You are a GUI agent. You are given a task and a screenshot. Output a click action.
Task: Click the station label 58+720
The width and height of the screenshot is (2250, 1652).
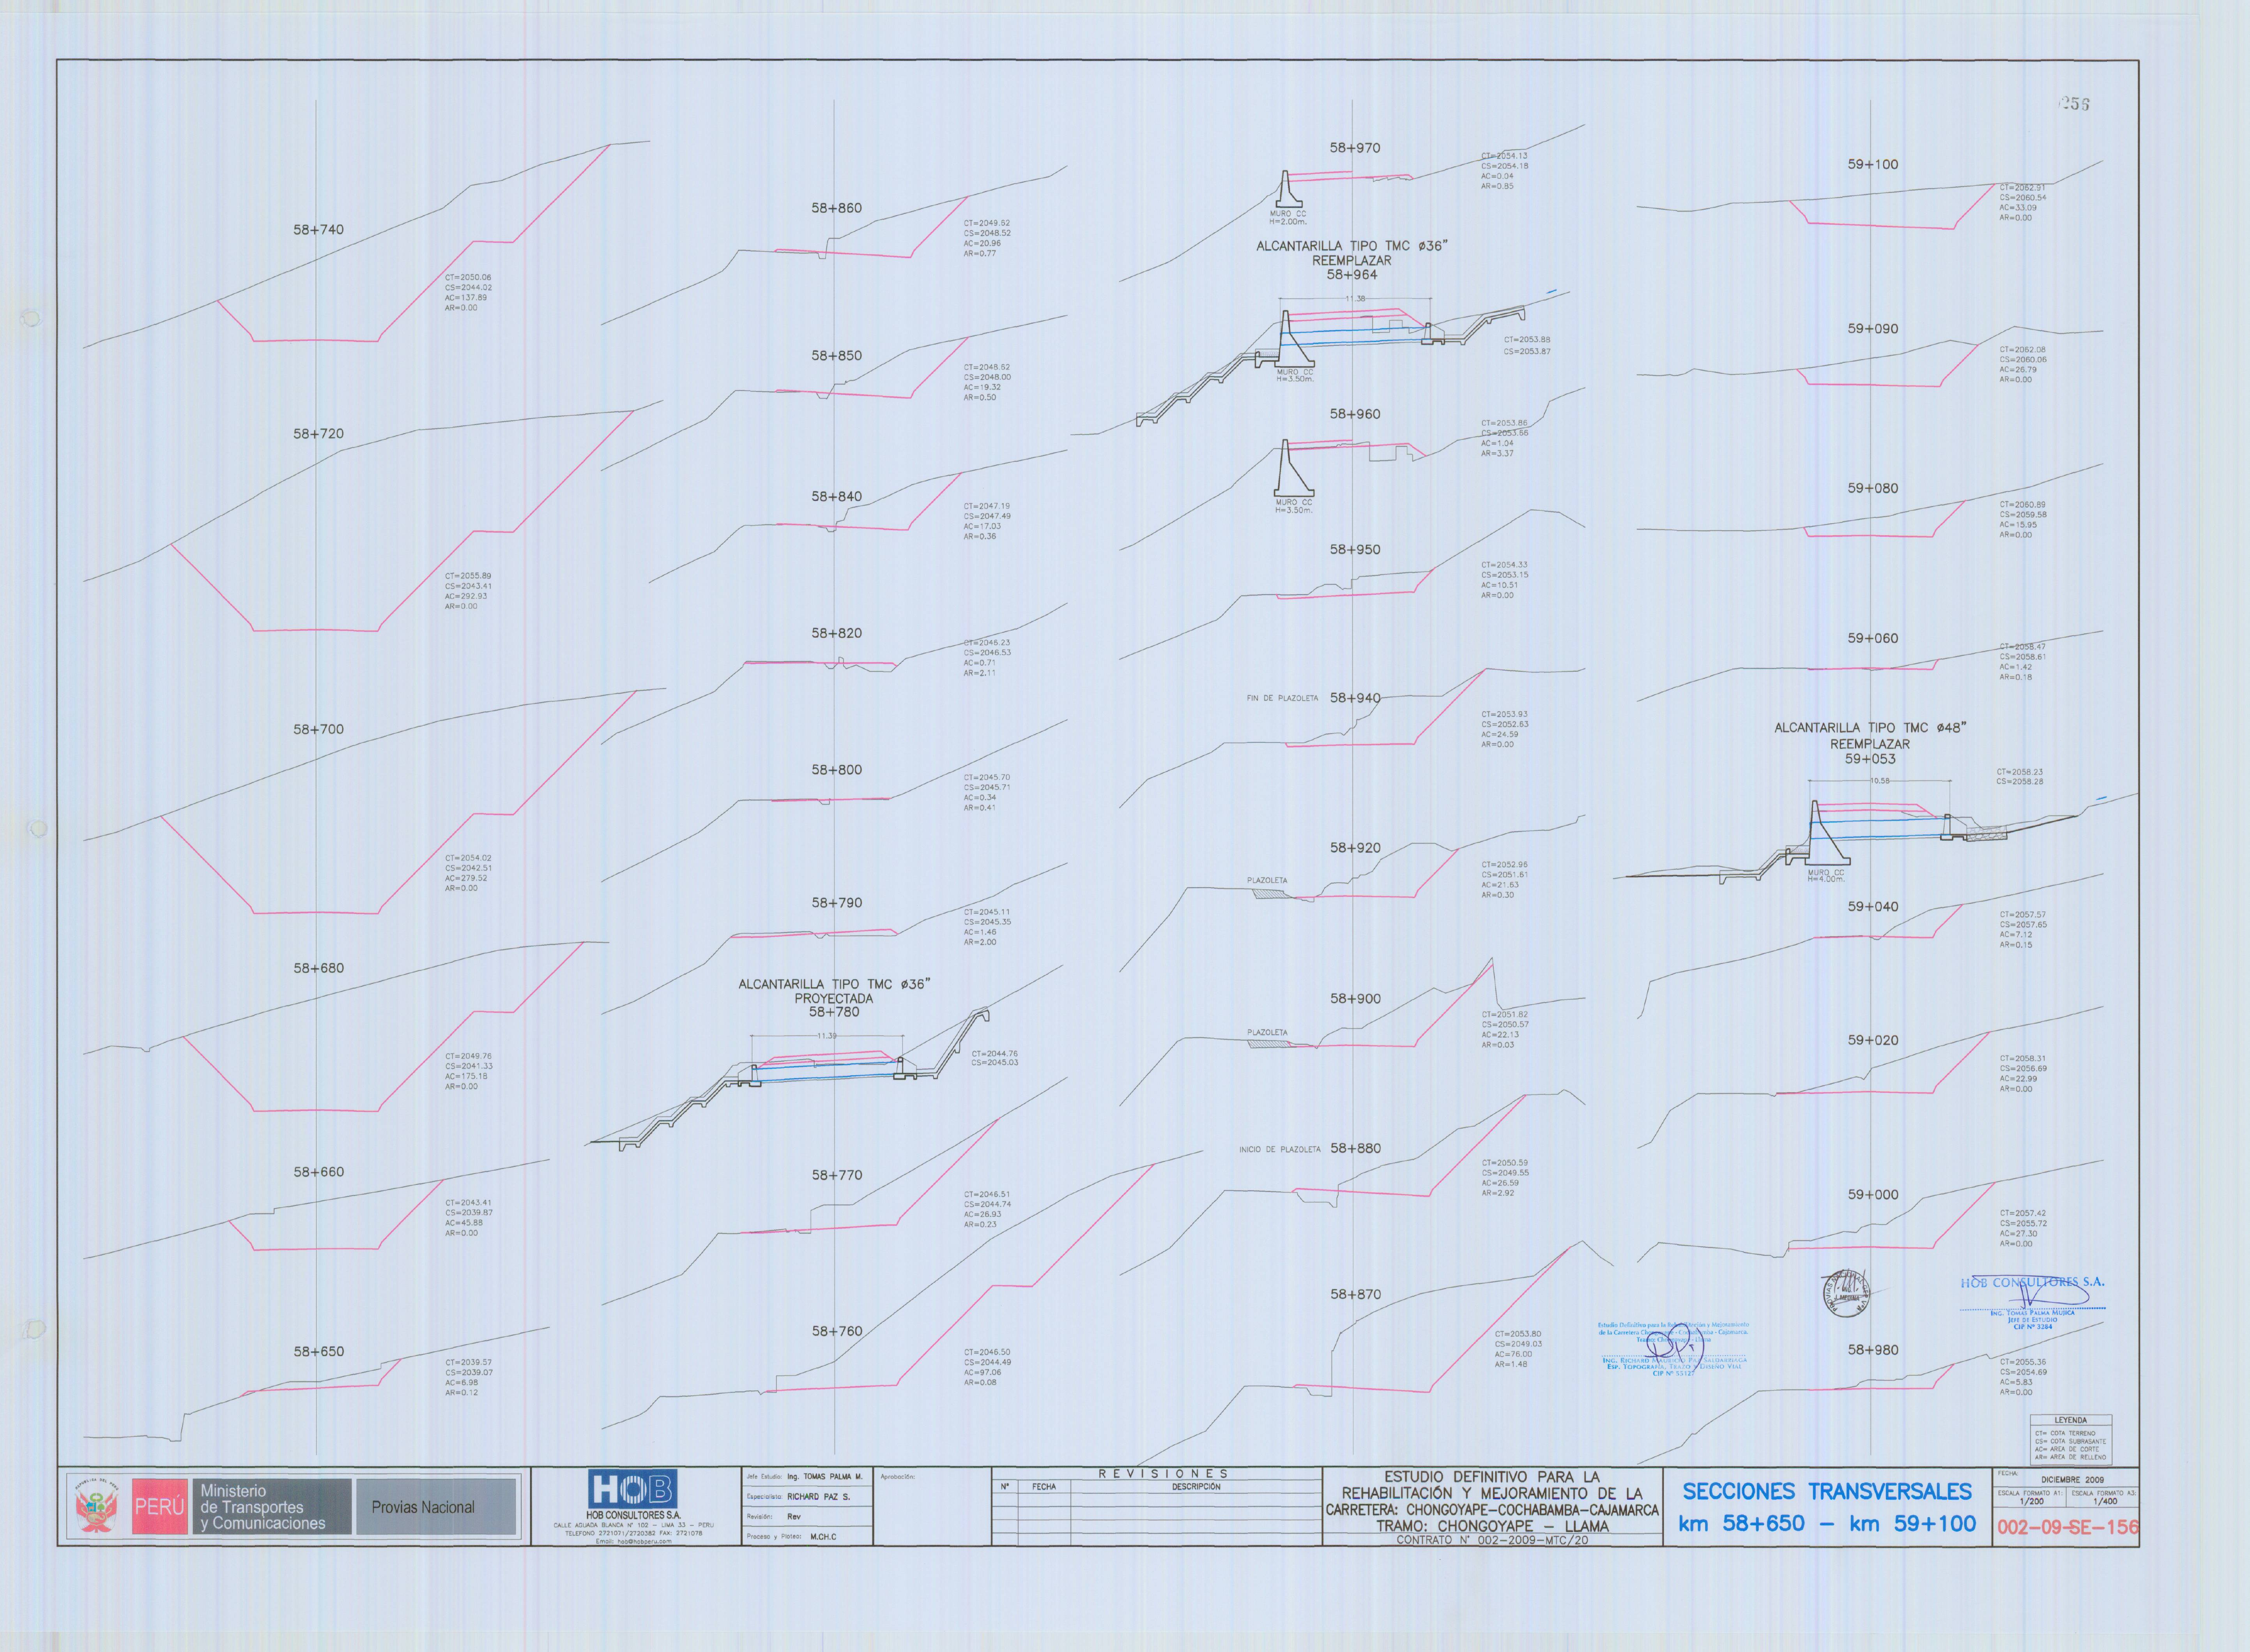tap(318, 434)
